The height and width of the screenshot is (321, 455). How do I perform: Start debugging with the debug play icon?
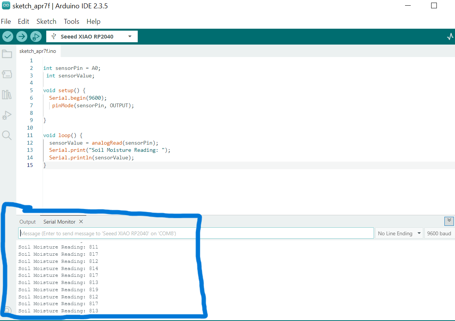(x=36, y=36)
